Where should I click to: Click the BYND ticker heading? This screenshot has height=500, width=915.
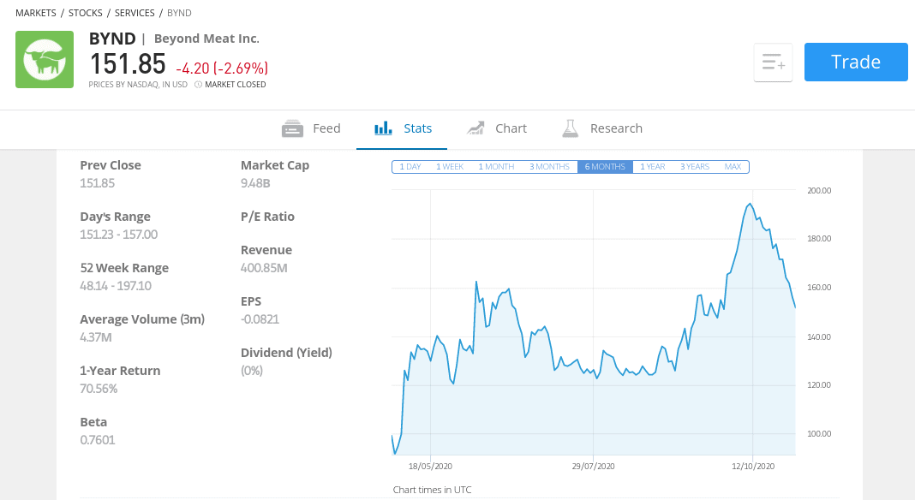click(x=112, y=39)
